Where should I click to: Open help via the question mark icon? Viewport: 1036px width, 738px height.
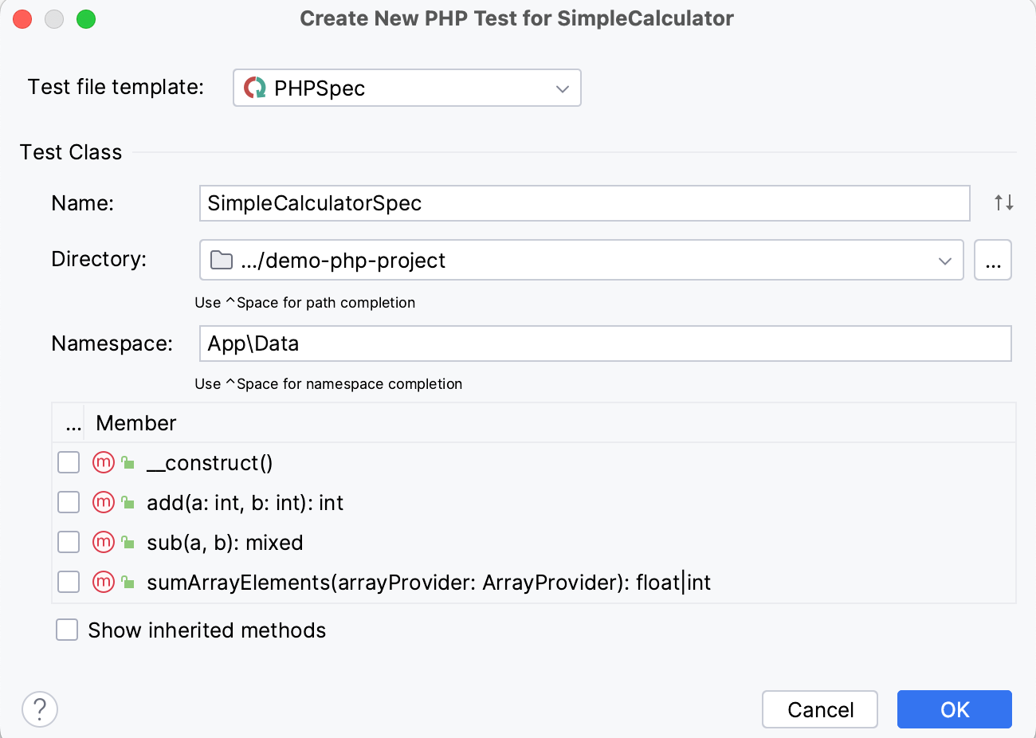39,709
